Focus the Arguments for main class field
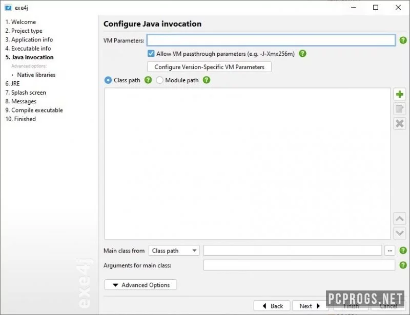The image size is (410, 315). click(299, 265)
